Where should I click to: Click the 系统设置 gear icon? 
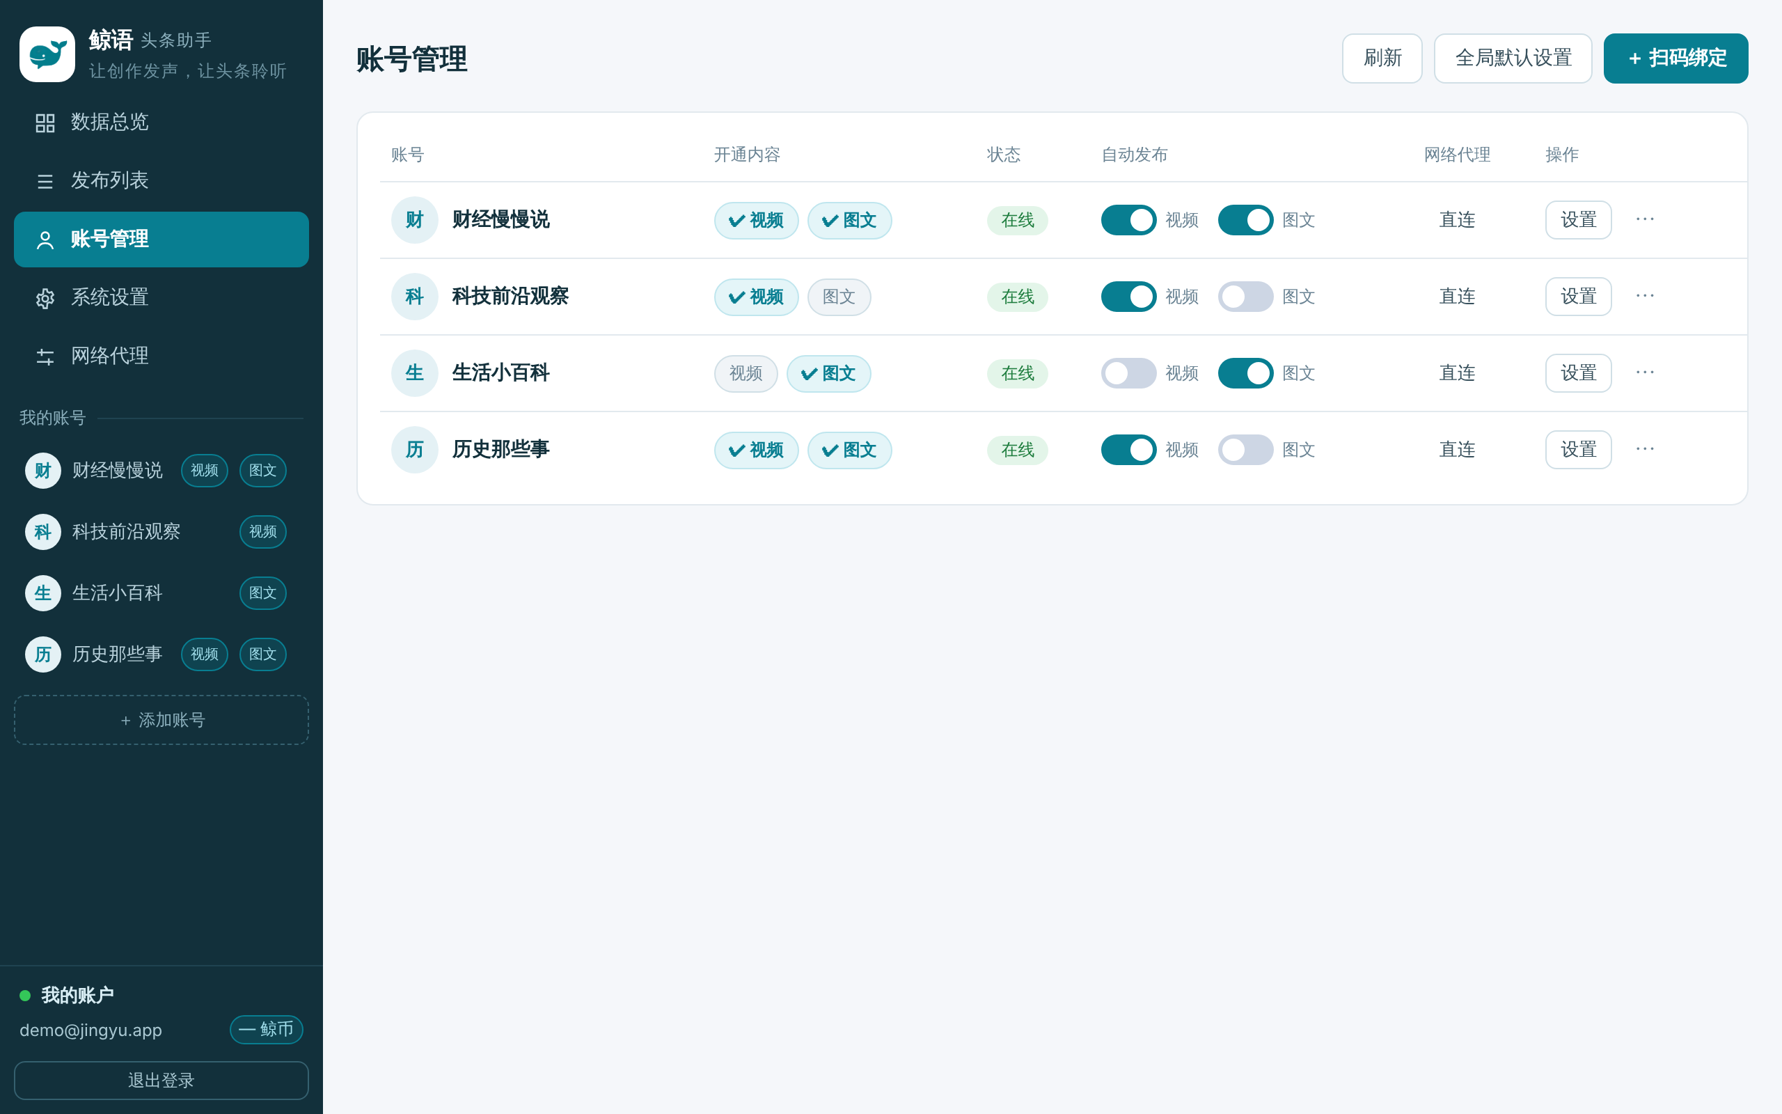45,299
